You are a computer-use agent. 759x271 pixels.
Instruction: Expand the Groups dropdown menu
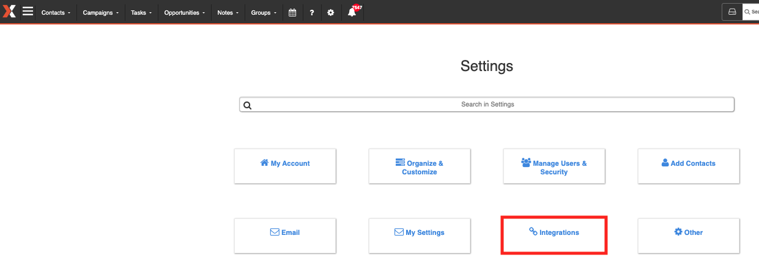tap(264, 12)
